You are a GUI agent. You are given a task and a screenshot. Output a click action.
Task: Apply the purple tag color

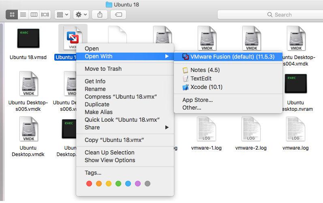138,184
